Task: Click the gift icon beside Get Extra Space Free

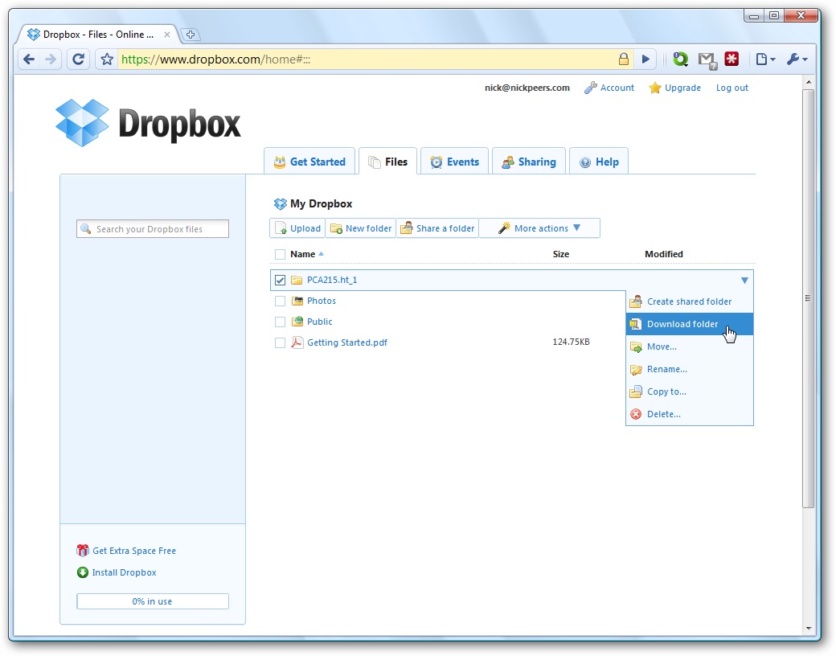Action: click(83, 551)
